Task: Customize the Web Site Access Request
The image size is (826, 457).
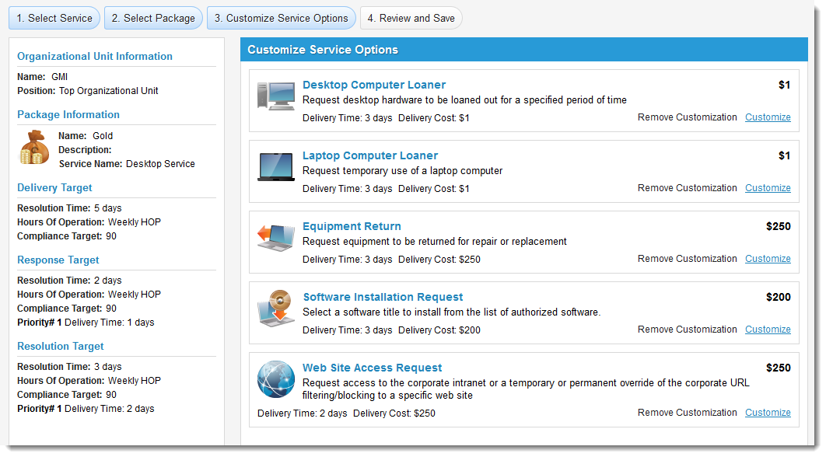Action: [x=768, y=413]
